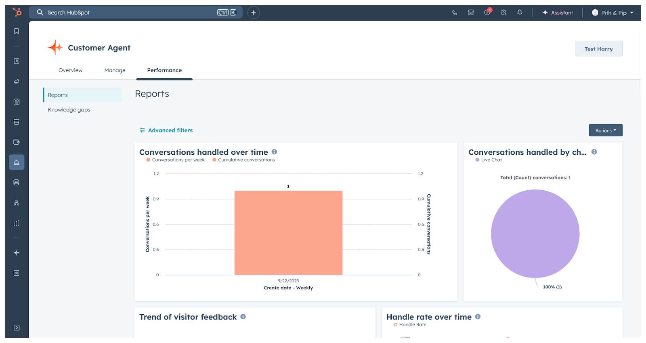Click info icon next to Trend of visitor feedback
This screenshot has height=343, width=646.
(243, 317)
